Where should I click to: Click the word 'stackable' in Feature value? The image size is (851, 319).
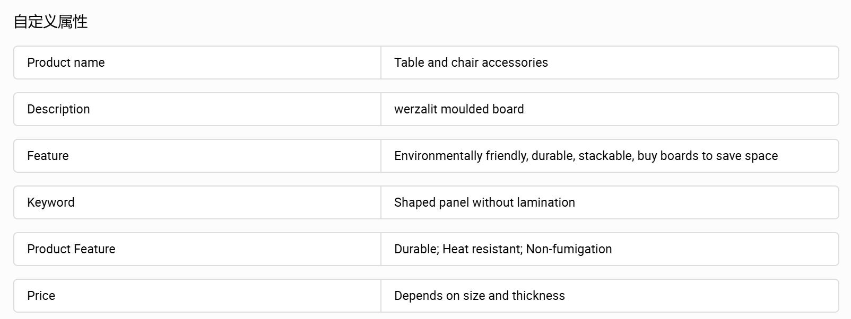click(605, 156)
